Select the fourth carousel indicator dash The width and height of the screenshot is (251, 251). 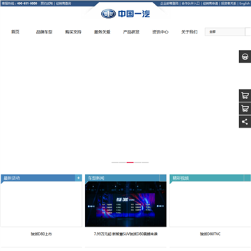coord(137,162)
